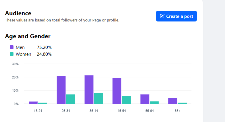Image resolution: width=225 pixels, height=122 pixels.
Task: Click the Create a post button
Action: point(176,16)
